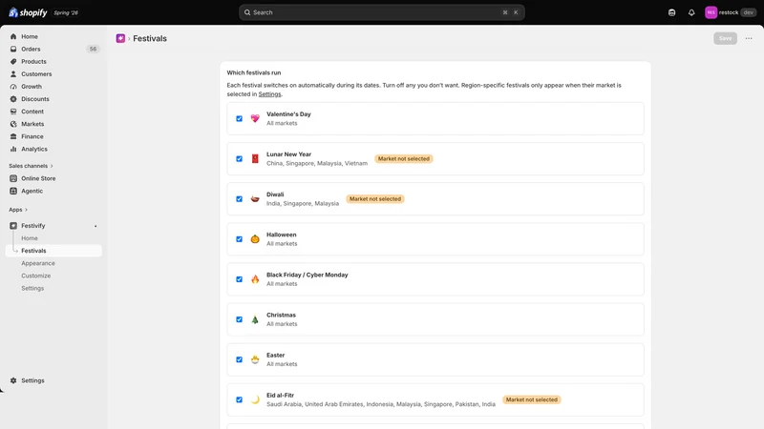Click the Agentic channel icon
The width and height of the screenshot is (764, 429).
13,192
